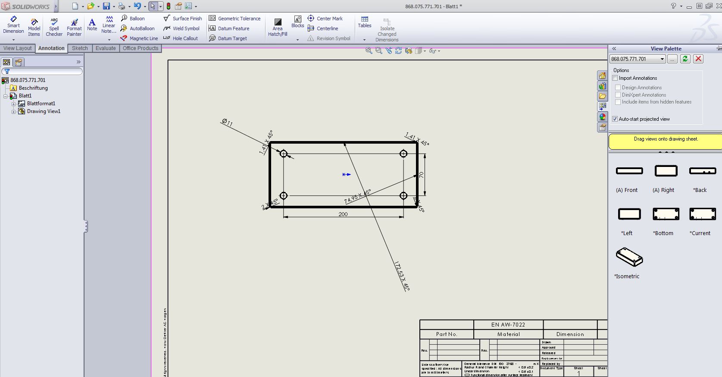The width and height of the screenshot is (722, 377).
Task: Open File Explorer task pane tab
Action: point(602,96)
